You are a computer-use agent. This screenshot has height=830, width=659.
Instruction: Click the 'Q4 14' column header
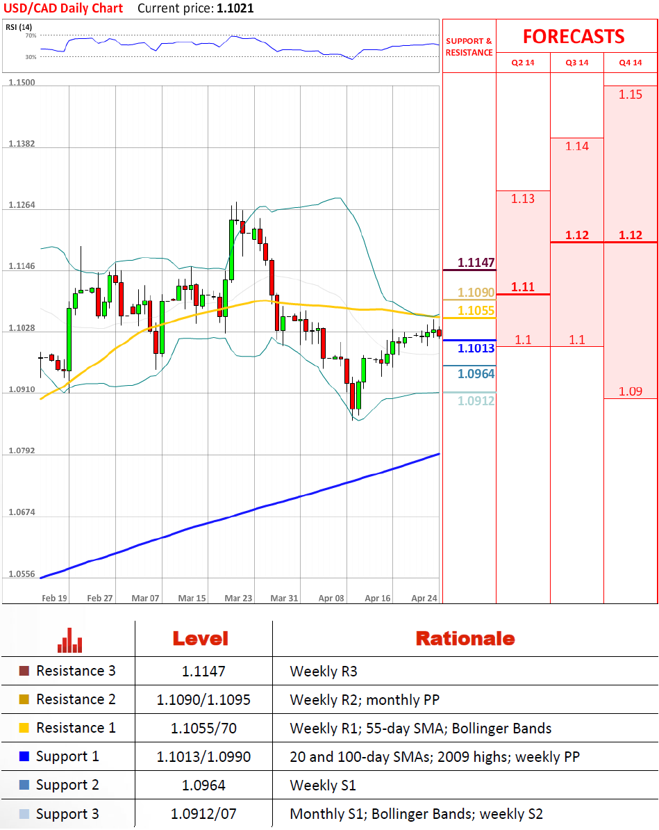pyautogui.click(x=631, y=63)
